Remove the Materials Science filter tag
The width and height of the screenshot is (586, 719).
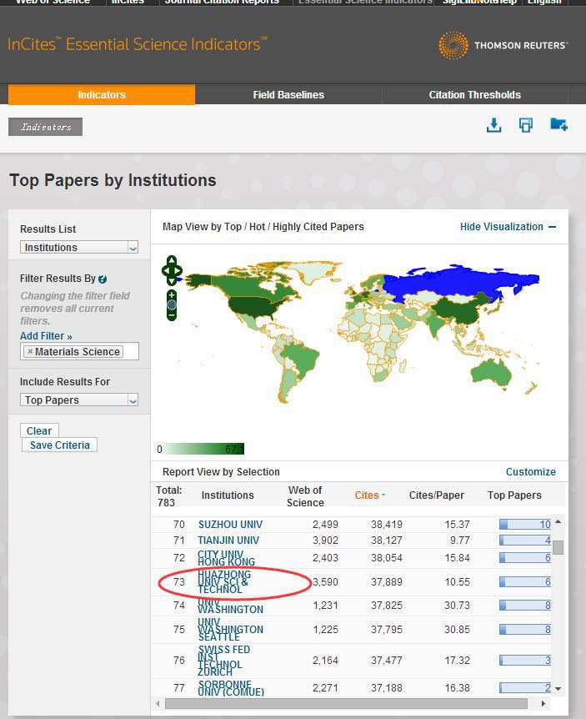30,352
